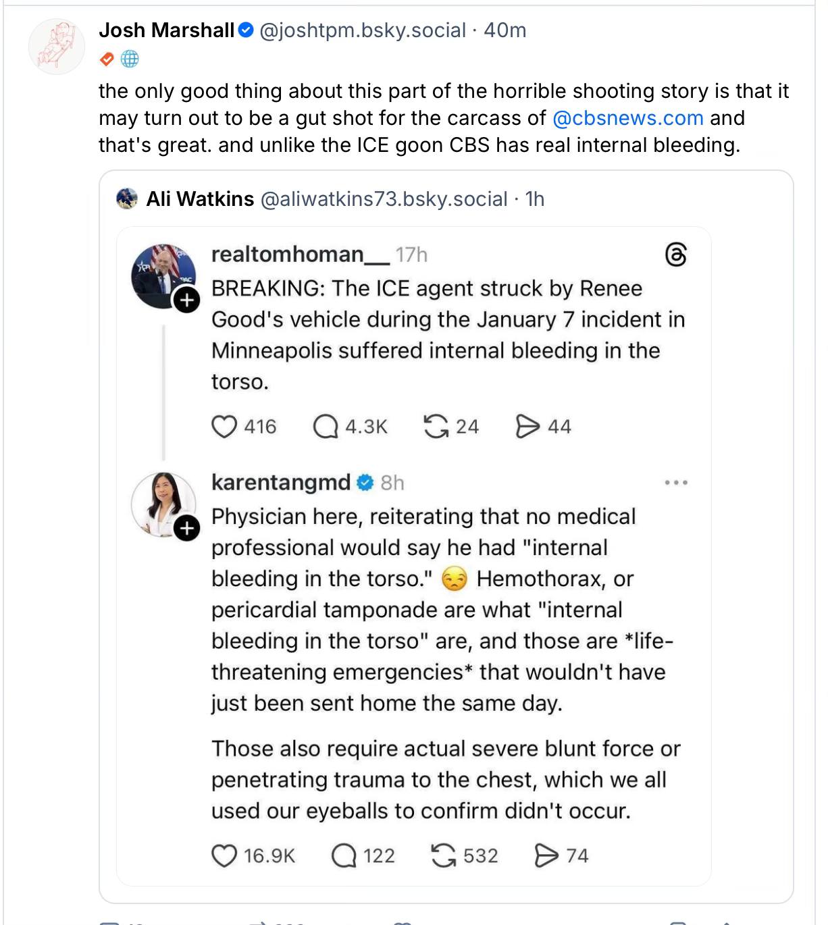Open the 122 replies on karentangmd's post
Screen dimensions: 828x925
coord(344,856)
